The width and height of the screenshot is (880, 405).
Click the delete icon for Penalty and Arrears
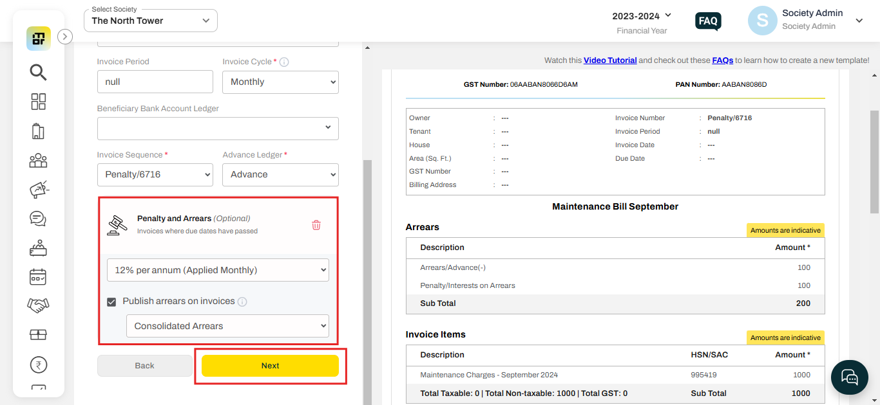(316, 225)
